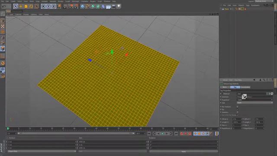The image size is (277, 156).
Task: Play animation forwards
Action: (x=163, y=133)
